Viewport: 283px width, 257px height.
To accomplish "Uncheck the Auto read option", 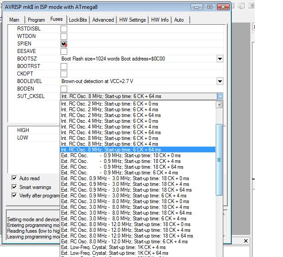I will point(14,178).
